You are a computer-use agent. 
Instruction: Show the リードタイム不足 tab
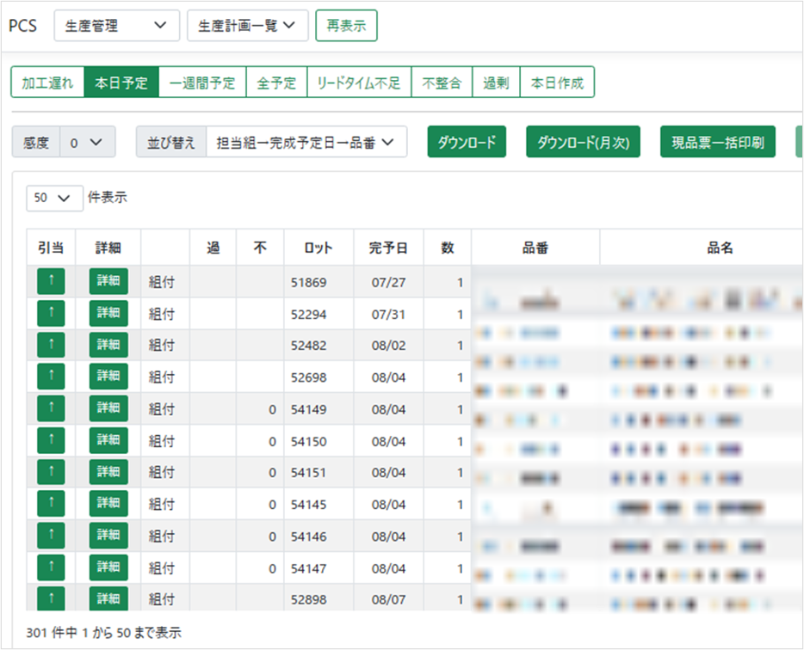tap(358, 83)
